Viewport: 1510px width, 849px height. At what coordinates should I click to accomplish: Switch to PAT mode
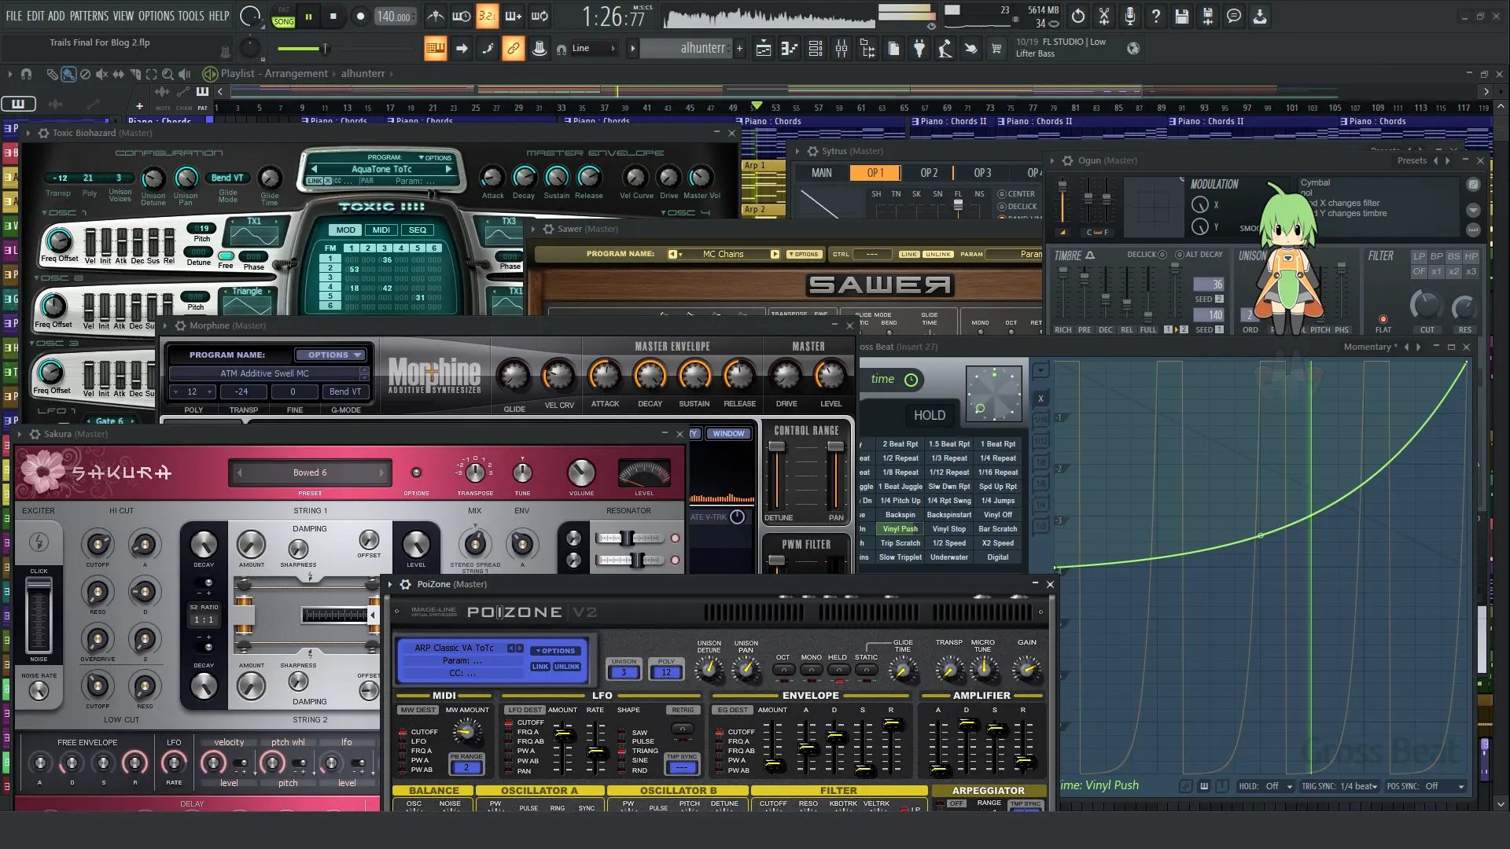click(x=283, y=10)
